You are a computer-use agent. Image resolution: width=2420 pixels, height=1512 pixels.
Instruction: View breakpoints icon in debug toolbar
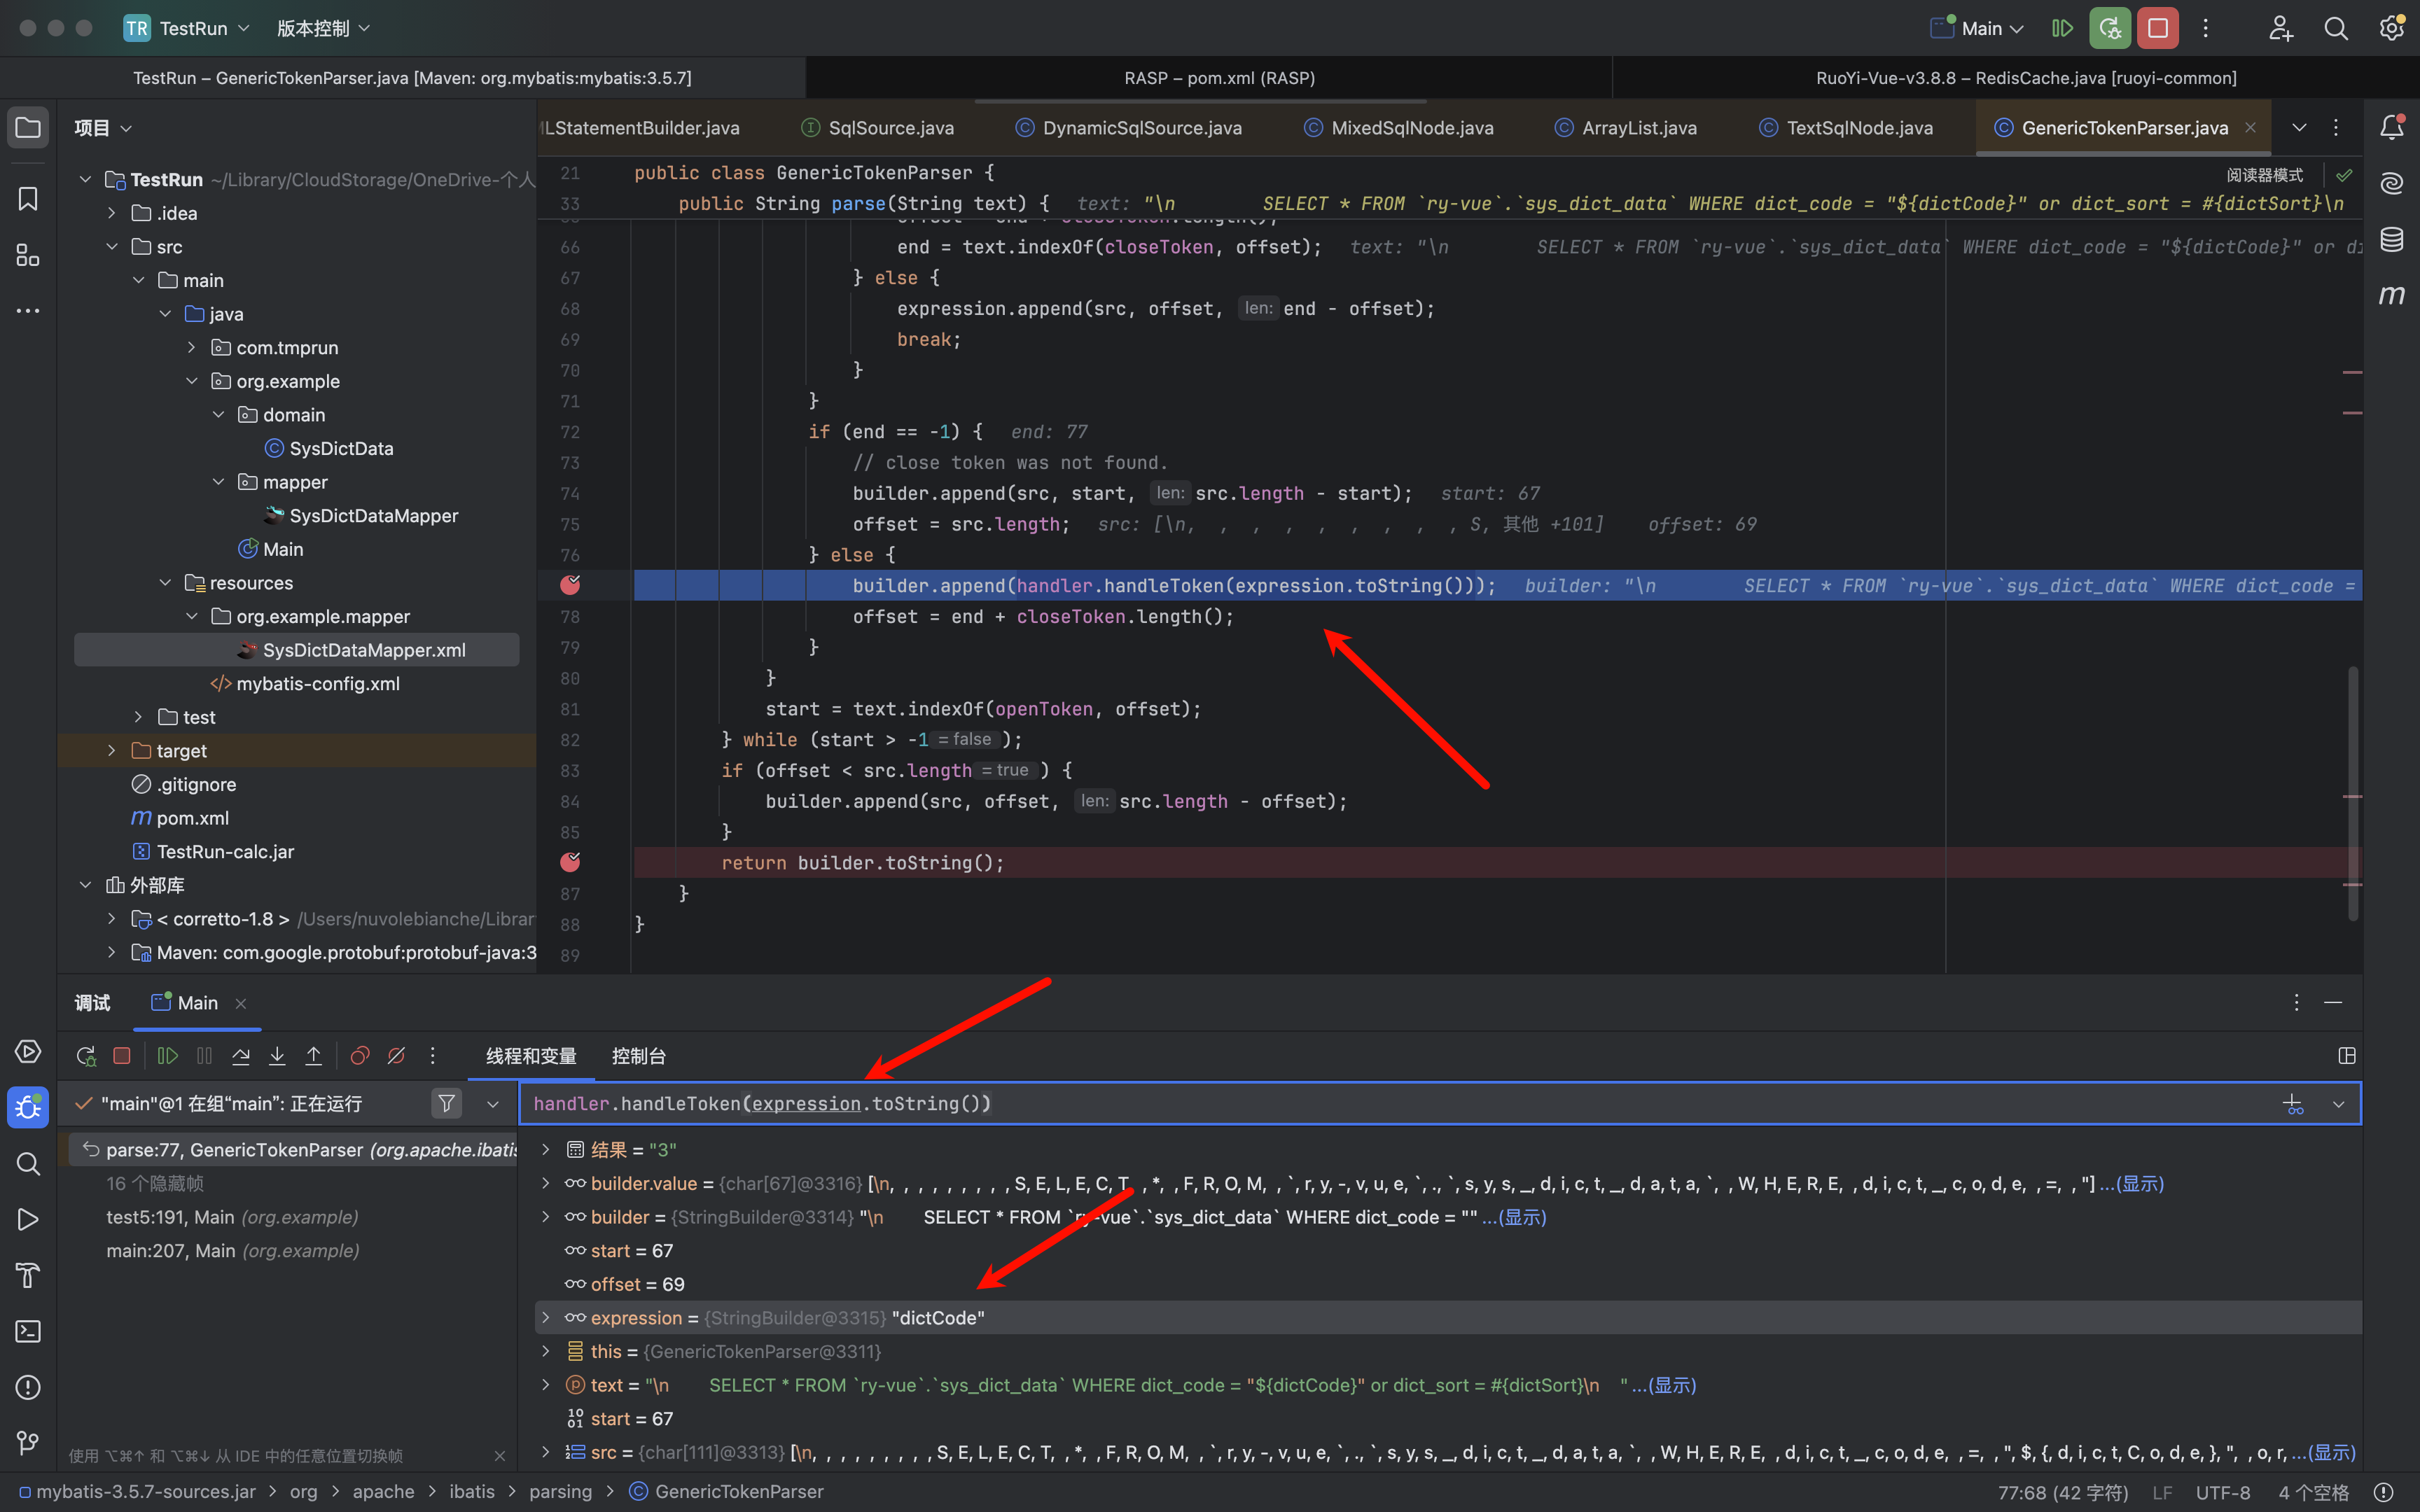[x=360, y=1056]
